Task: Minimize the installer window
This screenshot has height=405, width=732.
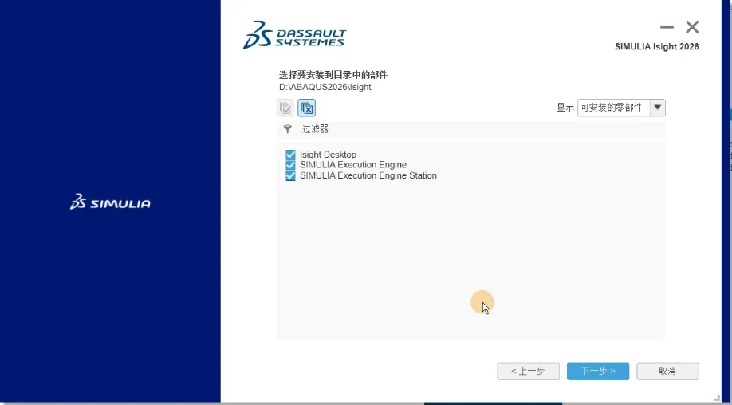Action: point(667,27)
